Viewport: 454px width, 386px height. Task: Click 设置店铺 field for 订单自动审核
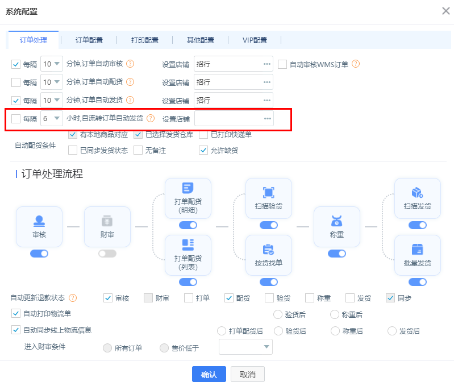pyautogui.click(x=234, y=64)
